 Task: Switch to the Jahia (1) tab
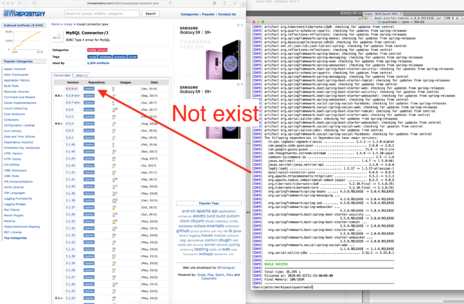coord(82,76)
